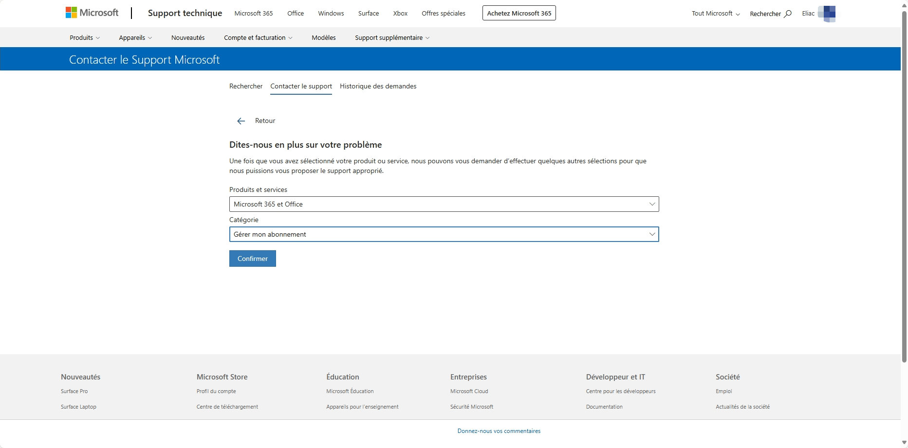Image resolution: width=908 pixels, height=448 pixels.
Task: Open Centre de téléchargement footer link
Action: click(227, 407)
